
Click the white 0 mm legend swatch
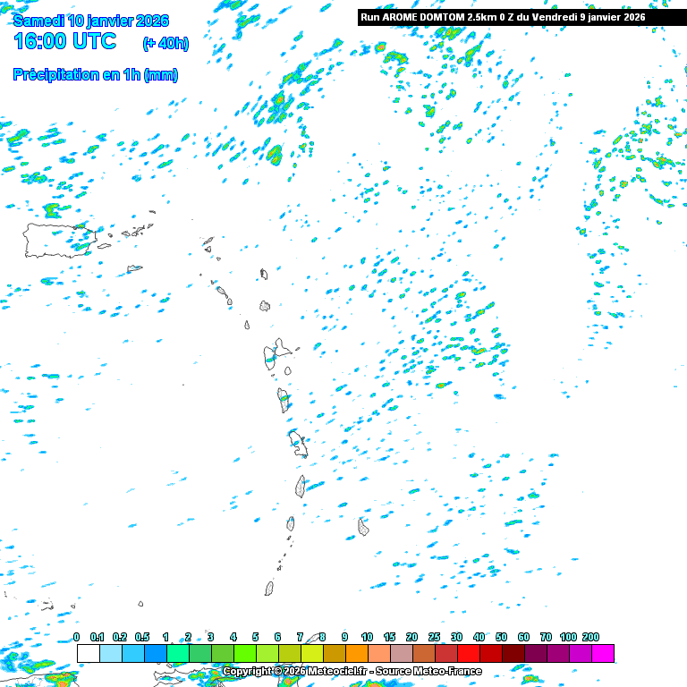coord(88,653)
